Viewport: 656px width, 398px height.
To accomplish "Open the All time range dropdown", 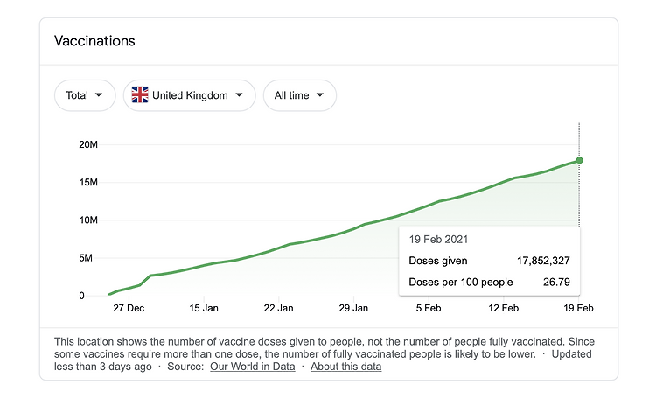I will [299, 95].
